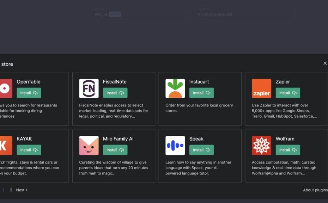Image resolution: width=328 pixels, height=203 pixels.
Task: Expand the No plugins enabled dropdown
Action: point(244,12)
